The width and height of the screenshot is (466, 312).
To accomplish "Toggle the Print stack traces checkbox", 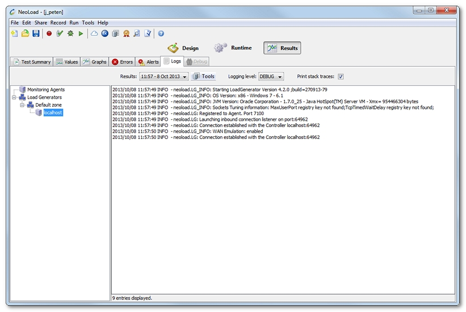I will tap(341, 77).
